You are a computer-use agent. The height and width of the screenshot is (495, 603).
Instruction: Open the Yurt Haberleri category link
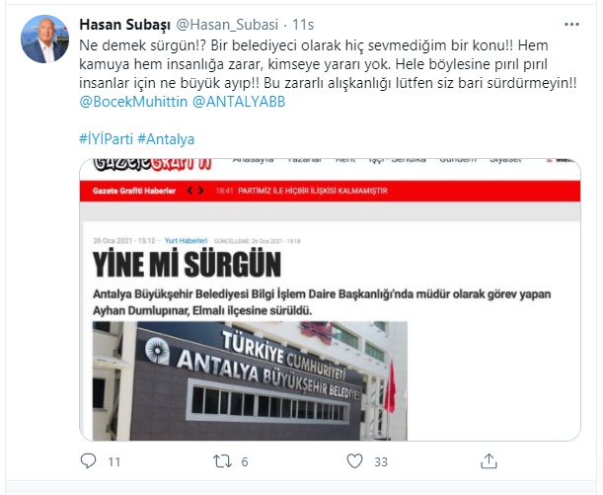(x=187, y=241)
